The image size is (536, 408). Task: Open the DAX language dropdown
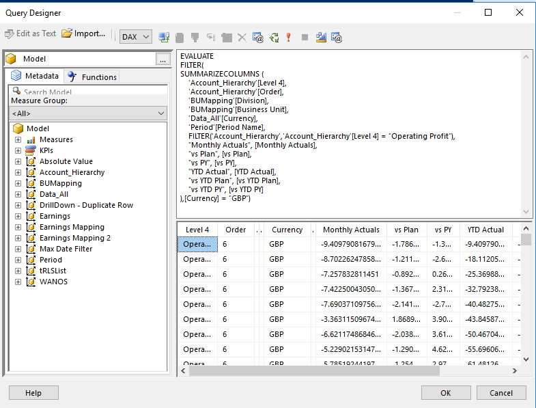point(135,37)
